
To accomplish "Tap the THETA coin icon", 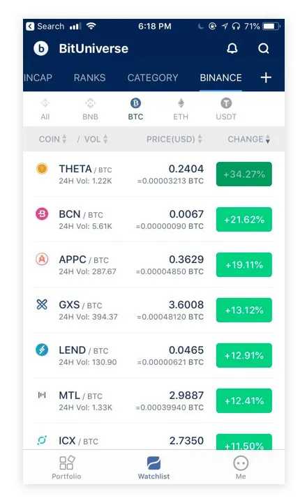I will click(x=42, y=168).
